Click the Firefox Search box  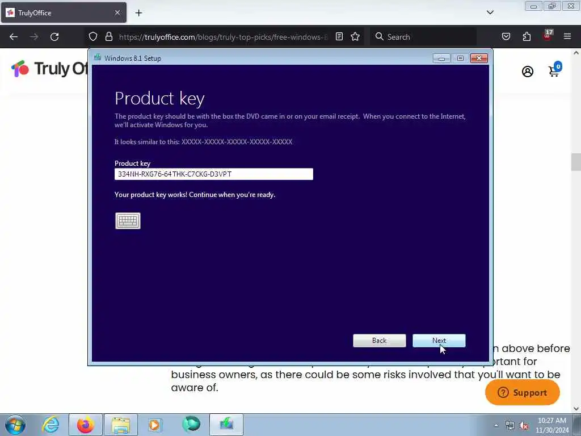point(423,37)
